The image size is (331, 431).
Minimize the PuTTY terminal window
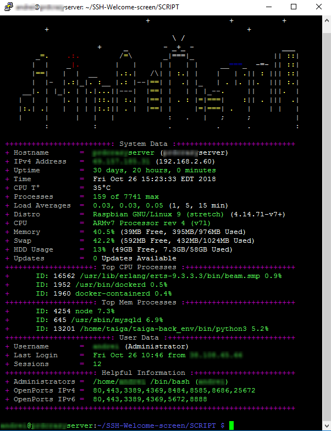tap(269, 7)
